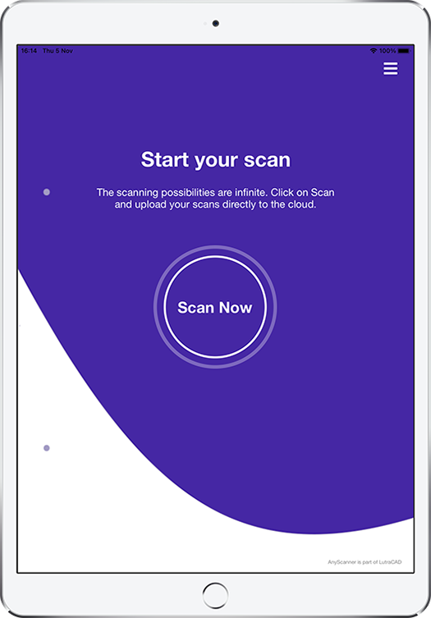The image size is (431, 618).
Task: Click the translucent outer ring around Scan Now
Action: [215, 248]
